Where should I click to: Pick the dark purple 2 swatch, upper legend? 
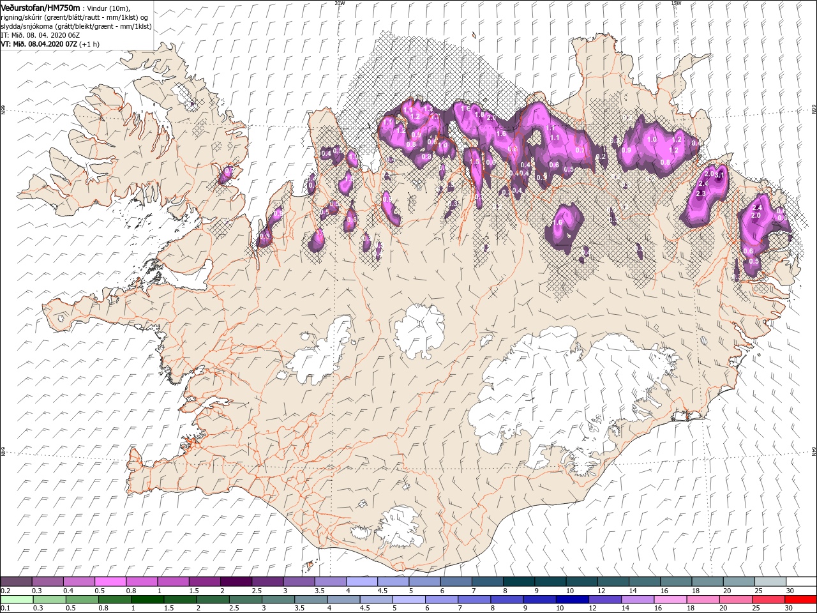pyautogui.click(x=236, y=582)
